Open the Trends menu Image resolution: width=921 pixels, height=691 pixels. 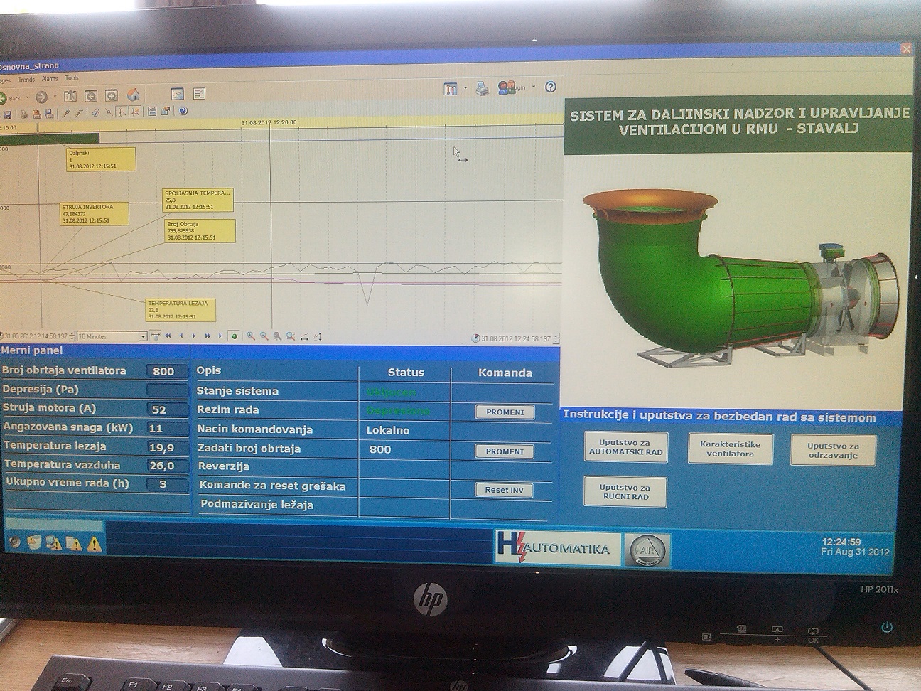click(x=26, y=80)
